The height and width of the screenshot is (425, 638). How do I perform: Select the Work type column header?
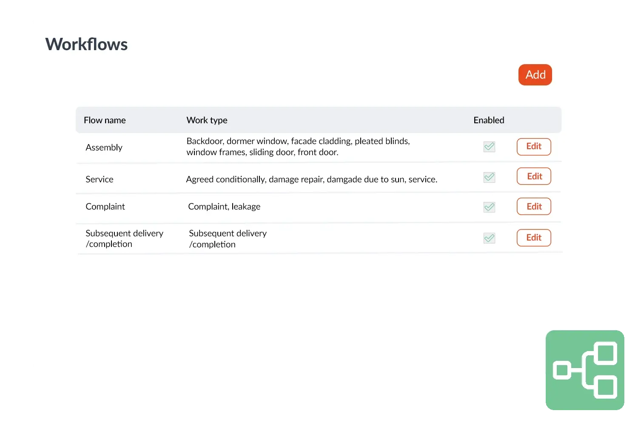(x=207, y=120)
